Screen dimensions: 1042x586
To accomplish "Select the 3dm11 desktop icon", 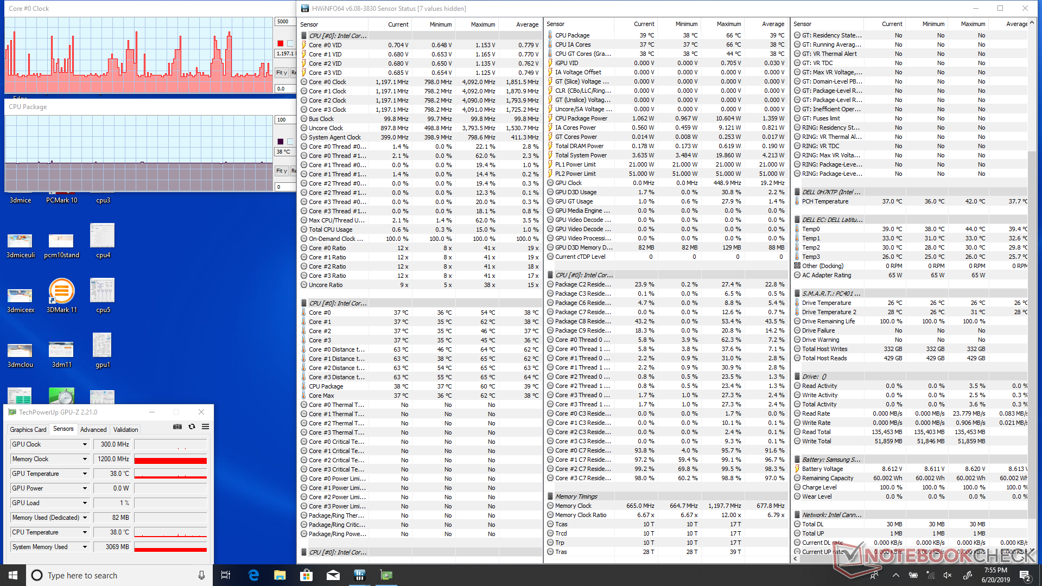I will 61,355.
